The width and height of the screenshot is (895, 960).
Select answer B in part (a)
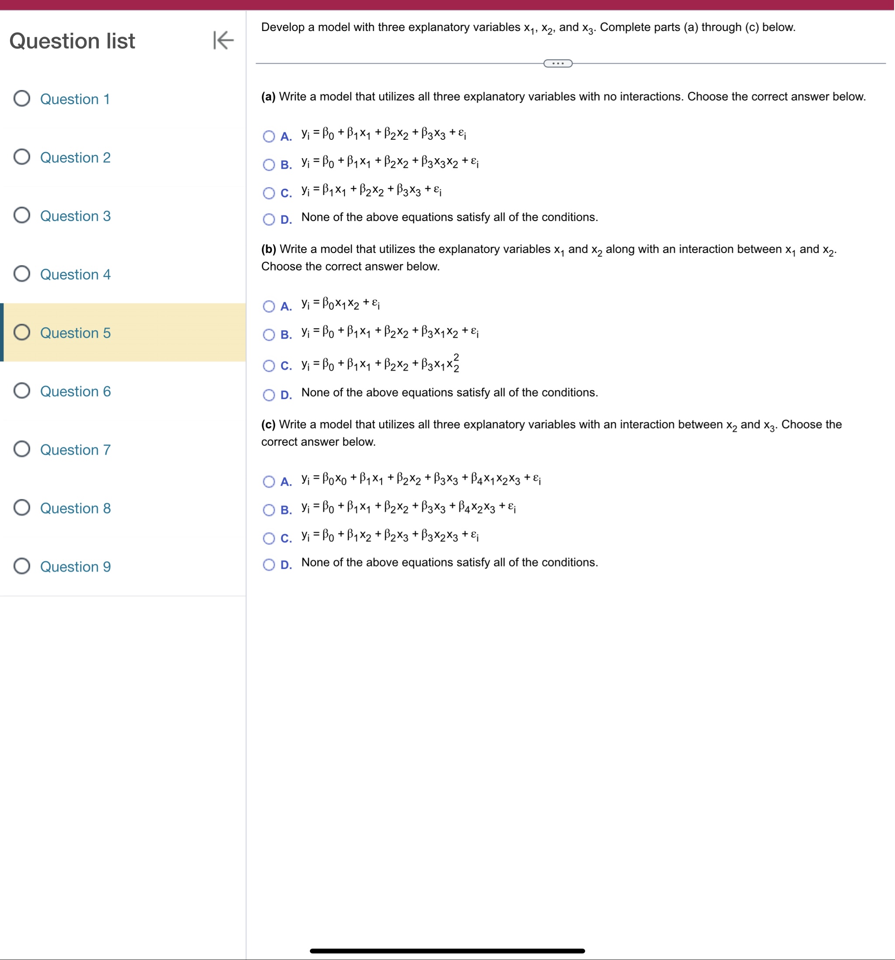point(270,165)
